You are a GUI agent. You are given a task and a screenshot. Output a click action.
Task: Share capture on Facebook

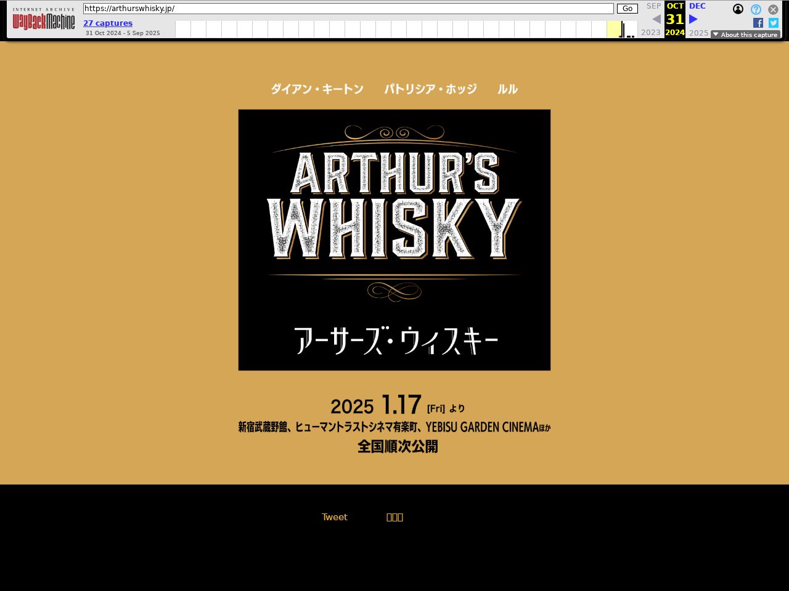click(758, 23)
